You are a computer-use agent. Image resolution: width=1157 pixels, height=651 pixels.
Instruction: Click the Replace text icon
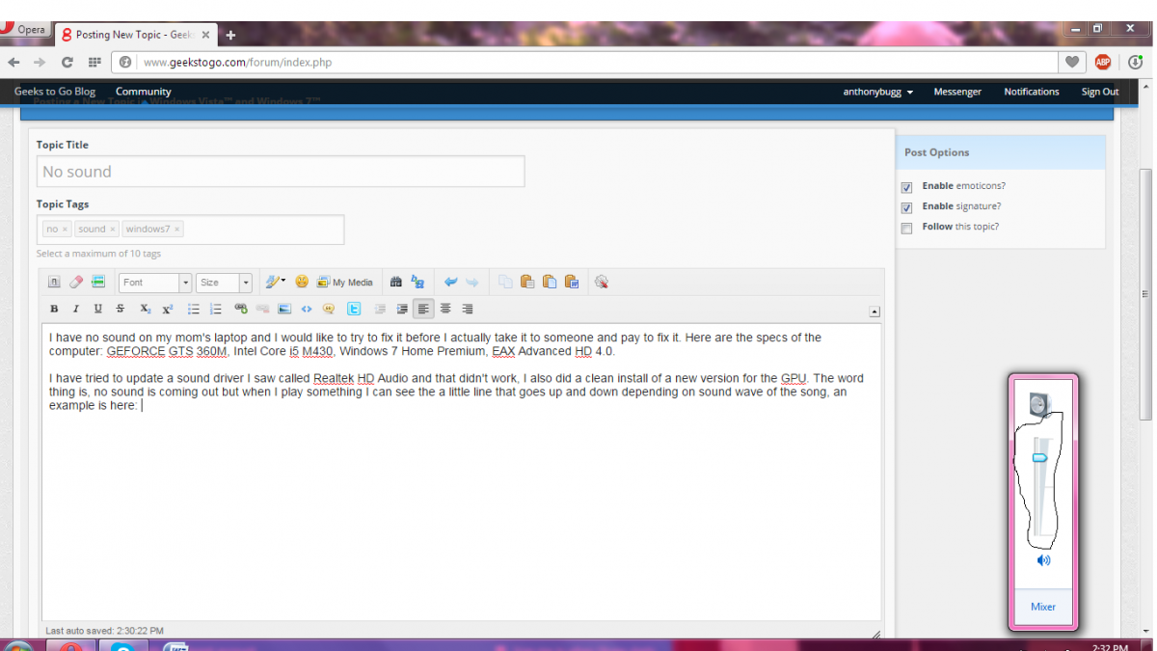pos(417,283)
